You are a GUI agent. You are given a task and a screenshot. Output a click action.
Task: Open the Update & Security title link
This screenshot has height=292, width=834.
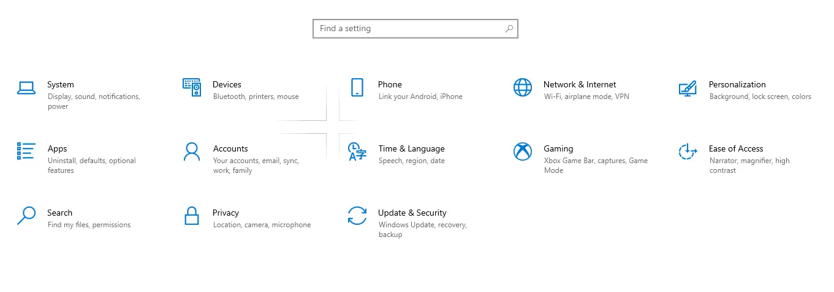pos(412,213)
